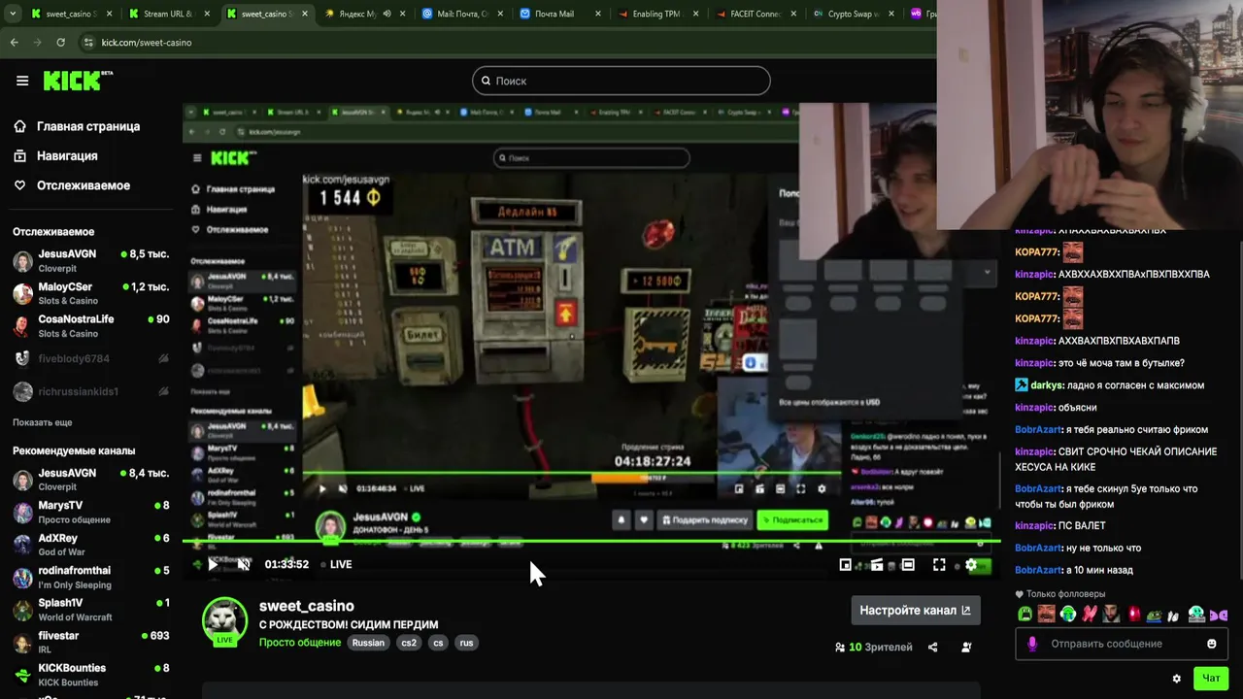Open offline channel richrussiankids1
This screenshot has height=699, width=1243.
(x=90, y=391)
